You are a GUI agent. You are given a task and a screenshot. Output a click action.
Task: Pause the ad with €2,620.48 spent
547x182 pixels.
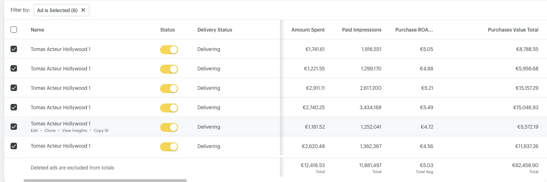(169, 146)
